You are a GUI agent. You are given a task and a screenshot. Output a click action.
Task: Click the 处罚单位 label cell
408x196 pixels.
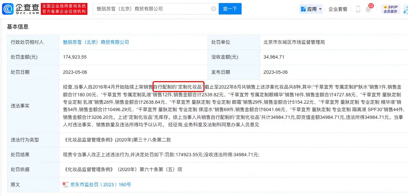(x=234, y=42)
